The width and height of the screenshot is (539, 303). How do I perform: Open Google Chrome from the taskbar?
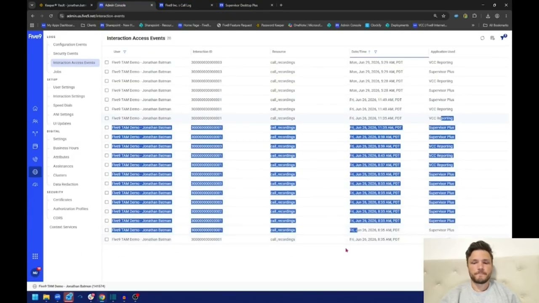[x=102, y=297]
